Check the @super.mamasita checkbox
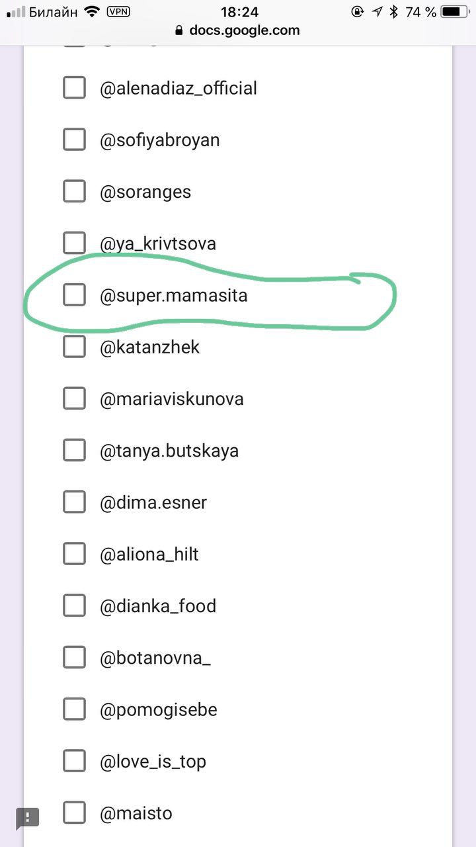The width and height of the screenshot is (476, 847). [74, 295]
